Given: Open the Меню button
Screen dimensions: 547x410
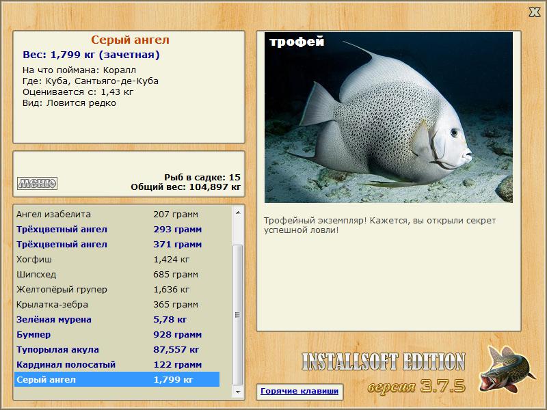Looking at the screenshot, I should [x=37, y=183].
